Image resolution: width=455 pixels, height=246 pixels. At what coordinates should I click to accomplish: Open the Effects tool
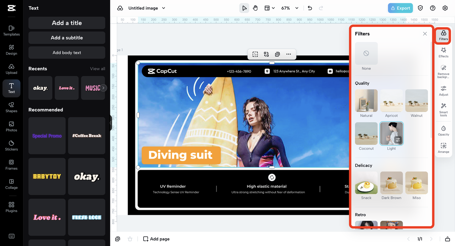point(443,53)
